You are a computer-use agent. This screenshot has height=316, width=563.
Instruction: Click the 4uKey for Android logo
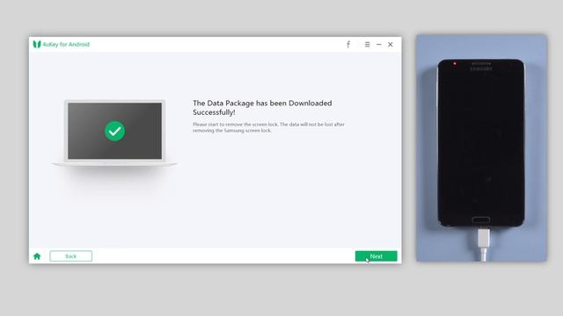pyautogui.click(x=37, y=45)
